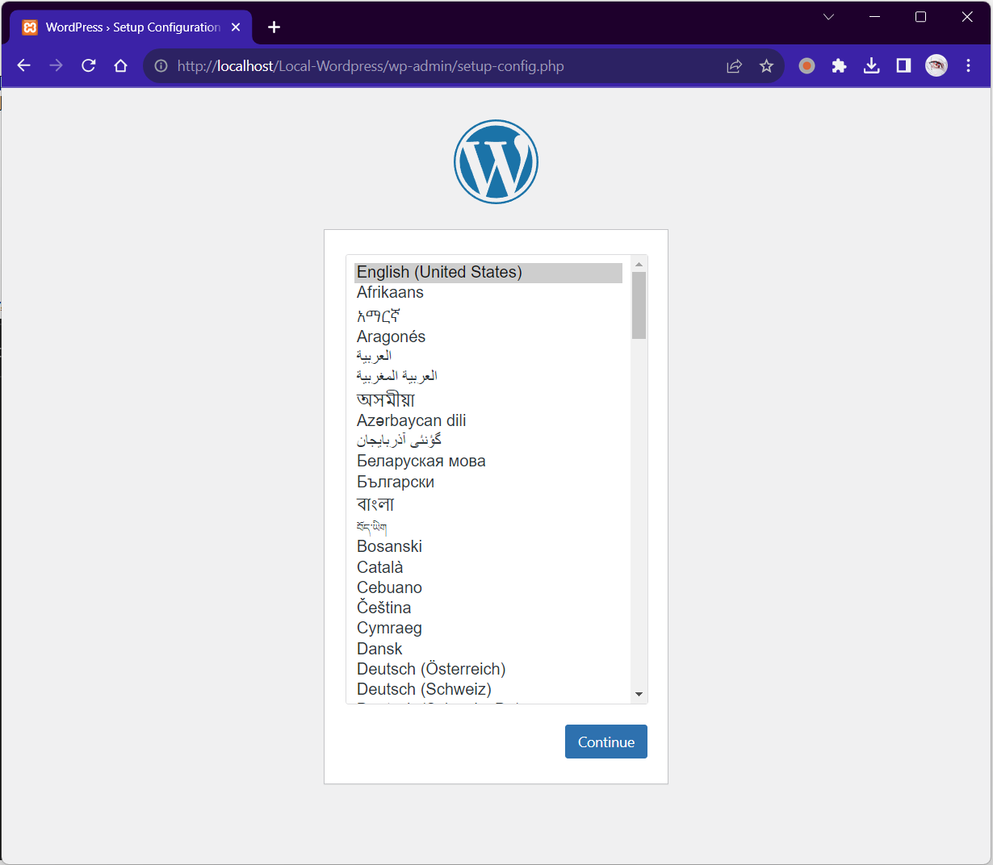This screenshot has width=993, height=865.
Task: Open the browser home page
Action: [121, 66]
